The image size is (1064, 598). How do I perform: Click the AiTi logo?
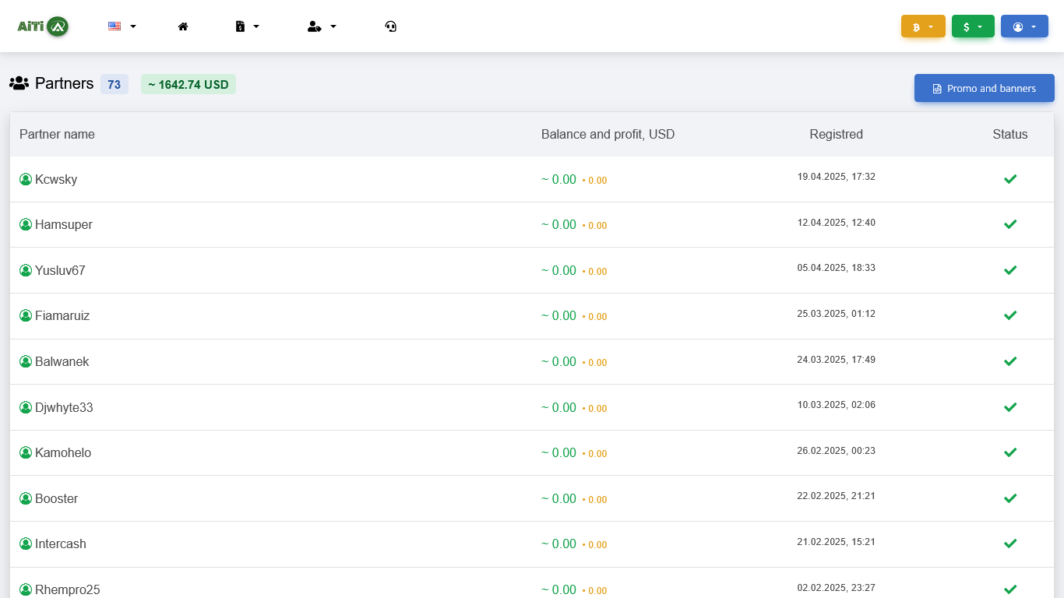pyautogui.click(x=43, y=26)
